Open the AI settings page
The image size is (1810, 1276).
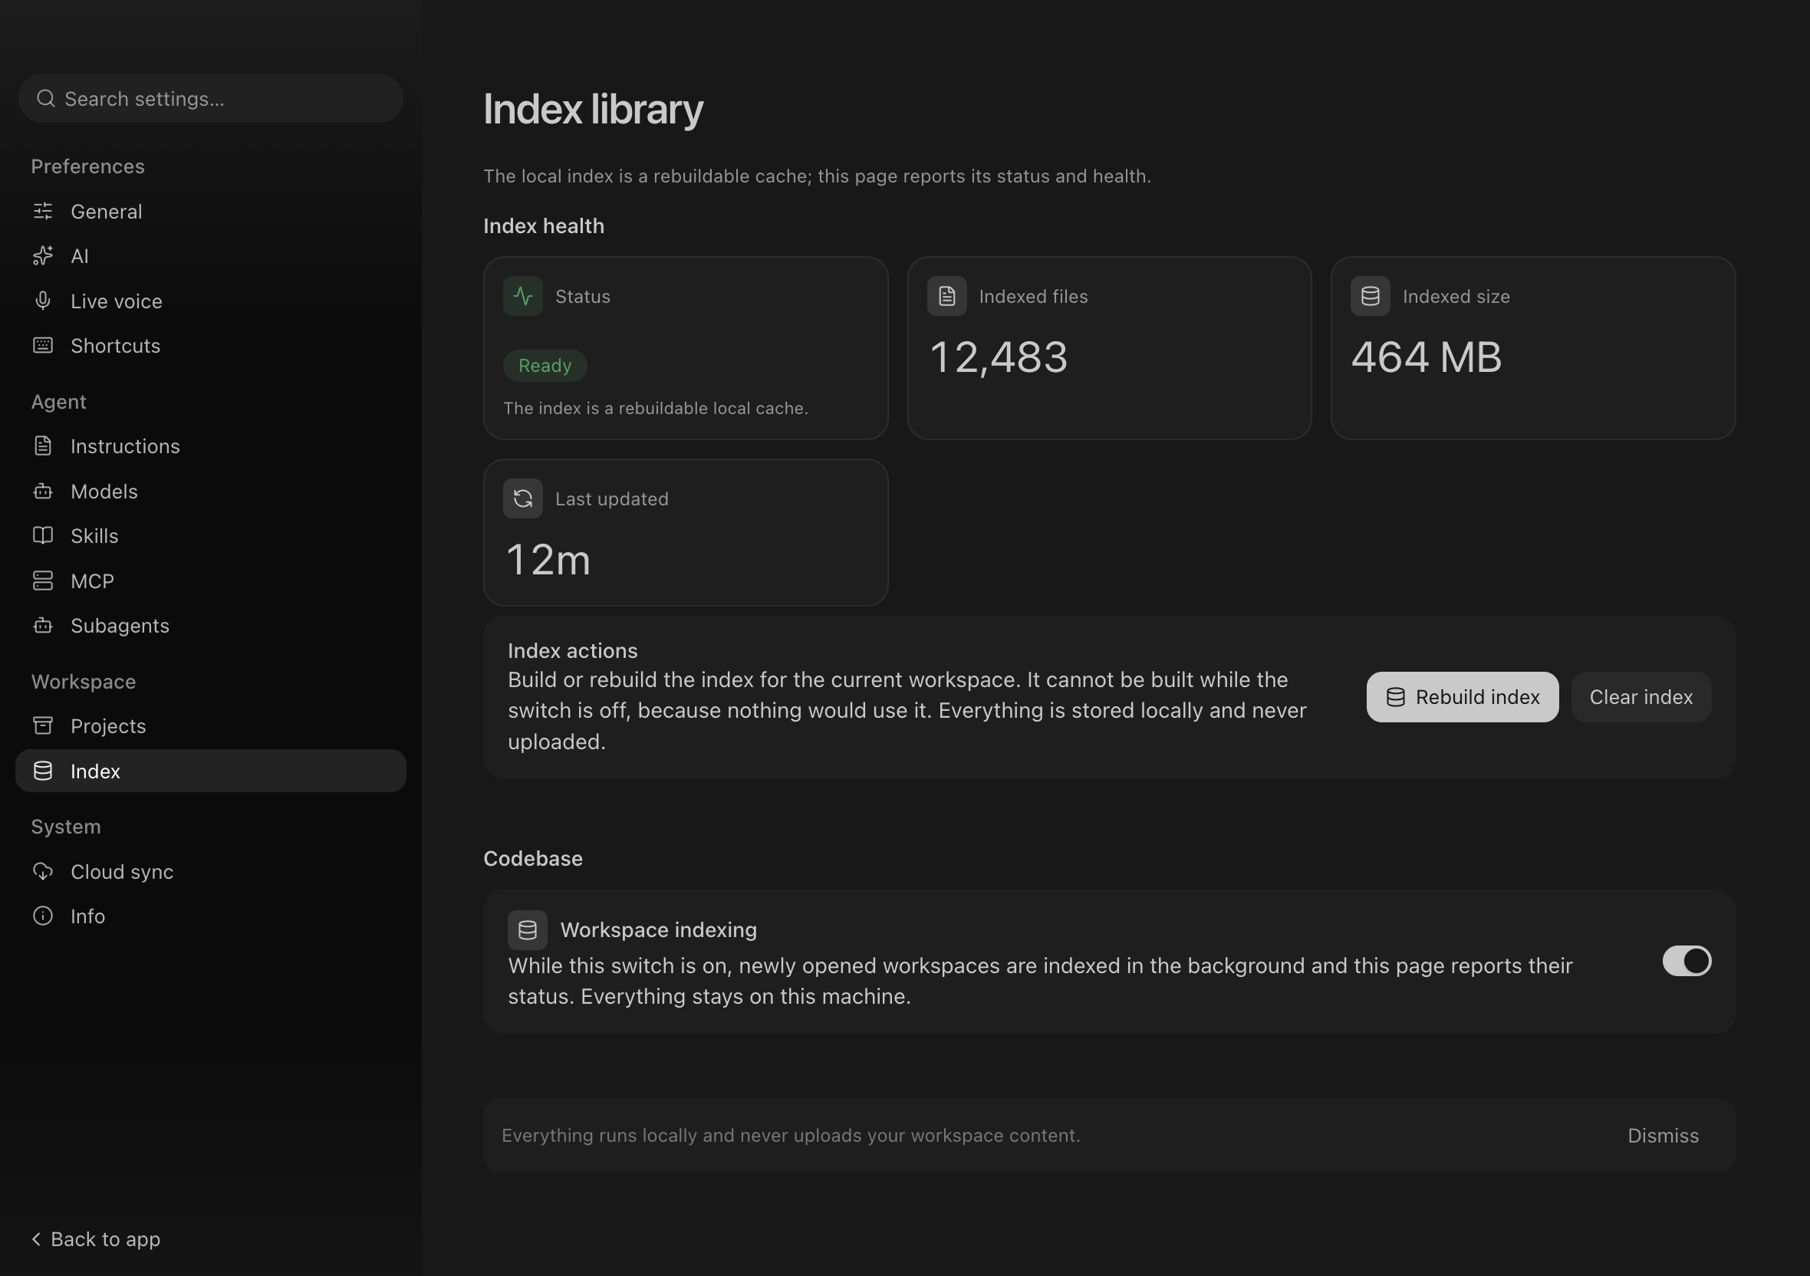coord(210,256)
